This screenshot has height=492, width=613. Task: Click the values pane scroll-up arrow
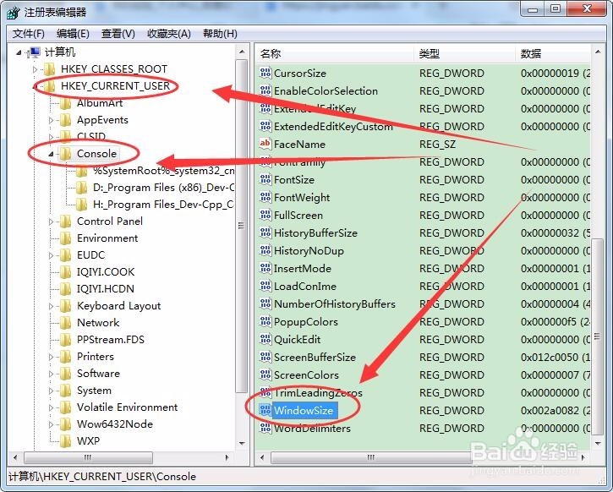tap(598, 52)
